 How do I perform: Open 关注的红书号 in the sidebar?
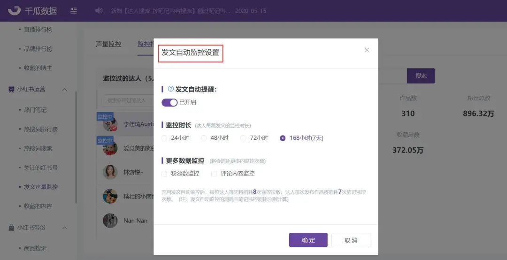pyautogui.click(x=41, y=168)
